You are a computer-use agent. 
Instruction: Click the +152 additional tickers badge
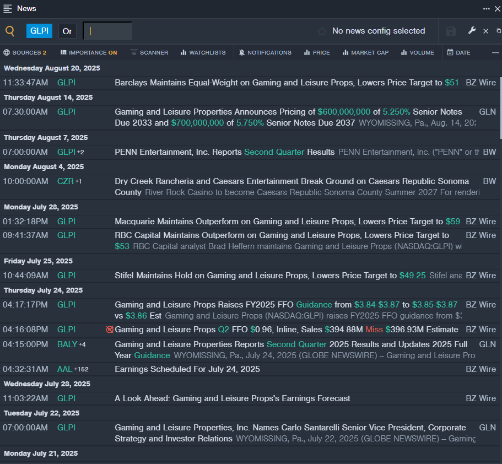point(81,370)
